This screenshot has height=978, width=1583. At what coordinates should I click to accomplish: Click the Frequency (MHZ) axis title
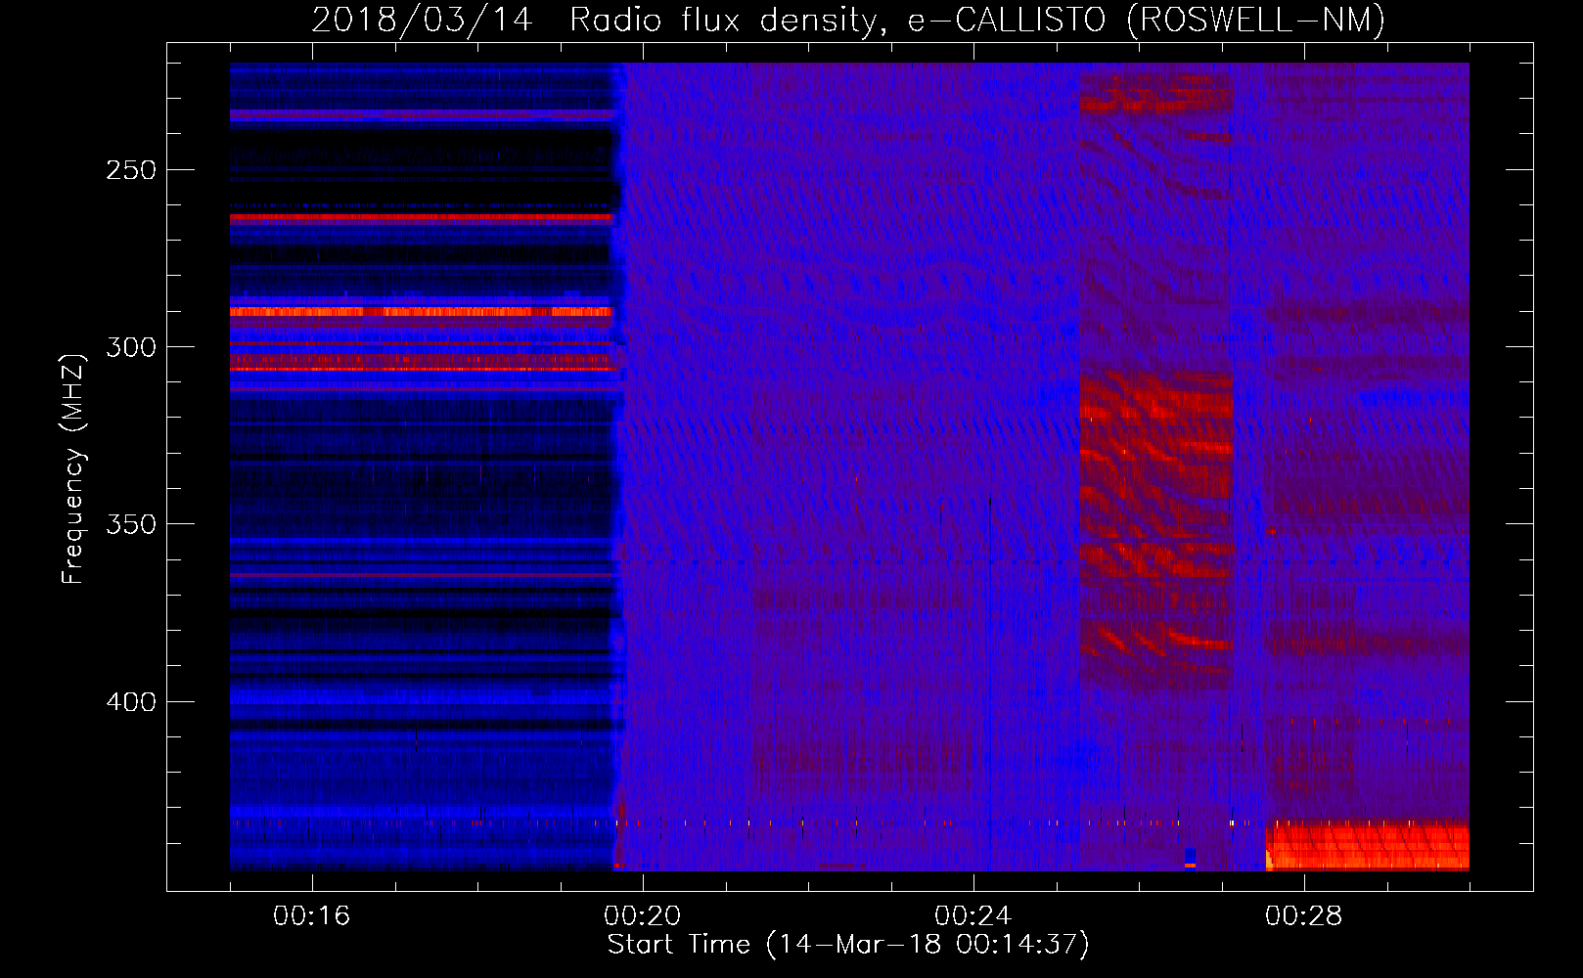(x=73, y=468)
